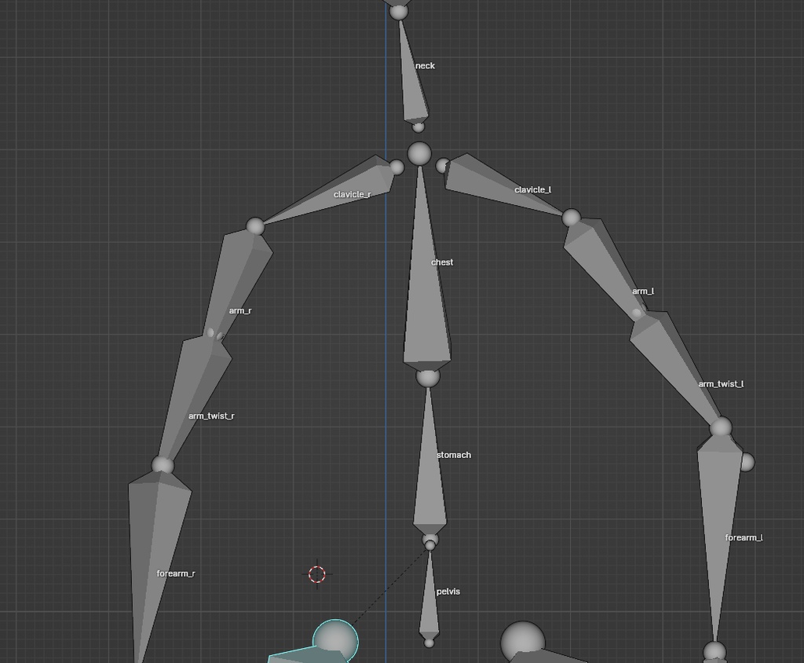This screenshot has width=804, height=663.
Task: Click the 'neck' bone label
Action: [x=425, y=66]
